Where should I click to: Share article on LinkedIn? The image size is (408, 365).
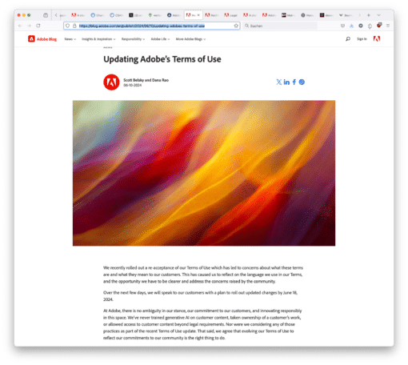click(x=286, y=82)
